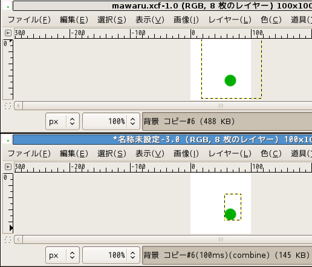Open ファイル(F) menu in mawaru.xcf window
The image size is (312, 267).
click(29, 20)
